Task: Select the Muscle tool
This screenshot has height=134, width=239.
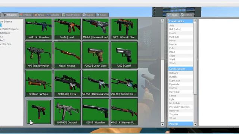Action: tap(181, 44)
